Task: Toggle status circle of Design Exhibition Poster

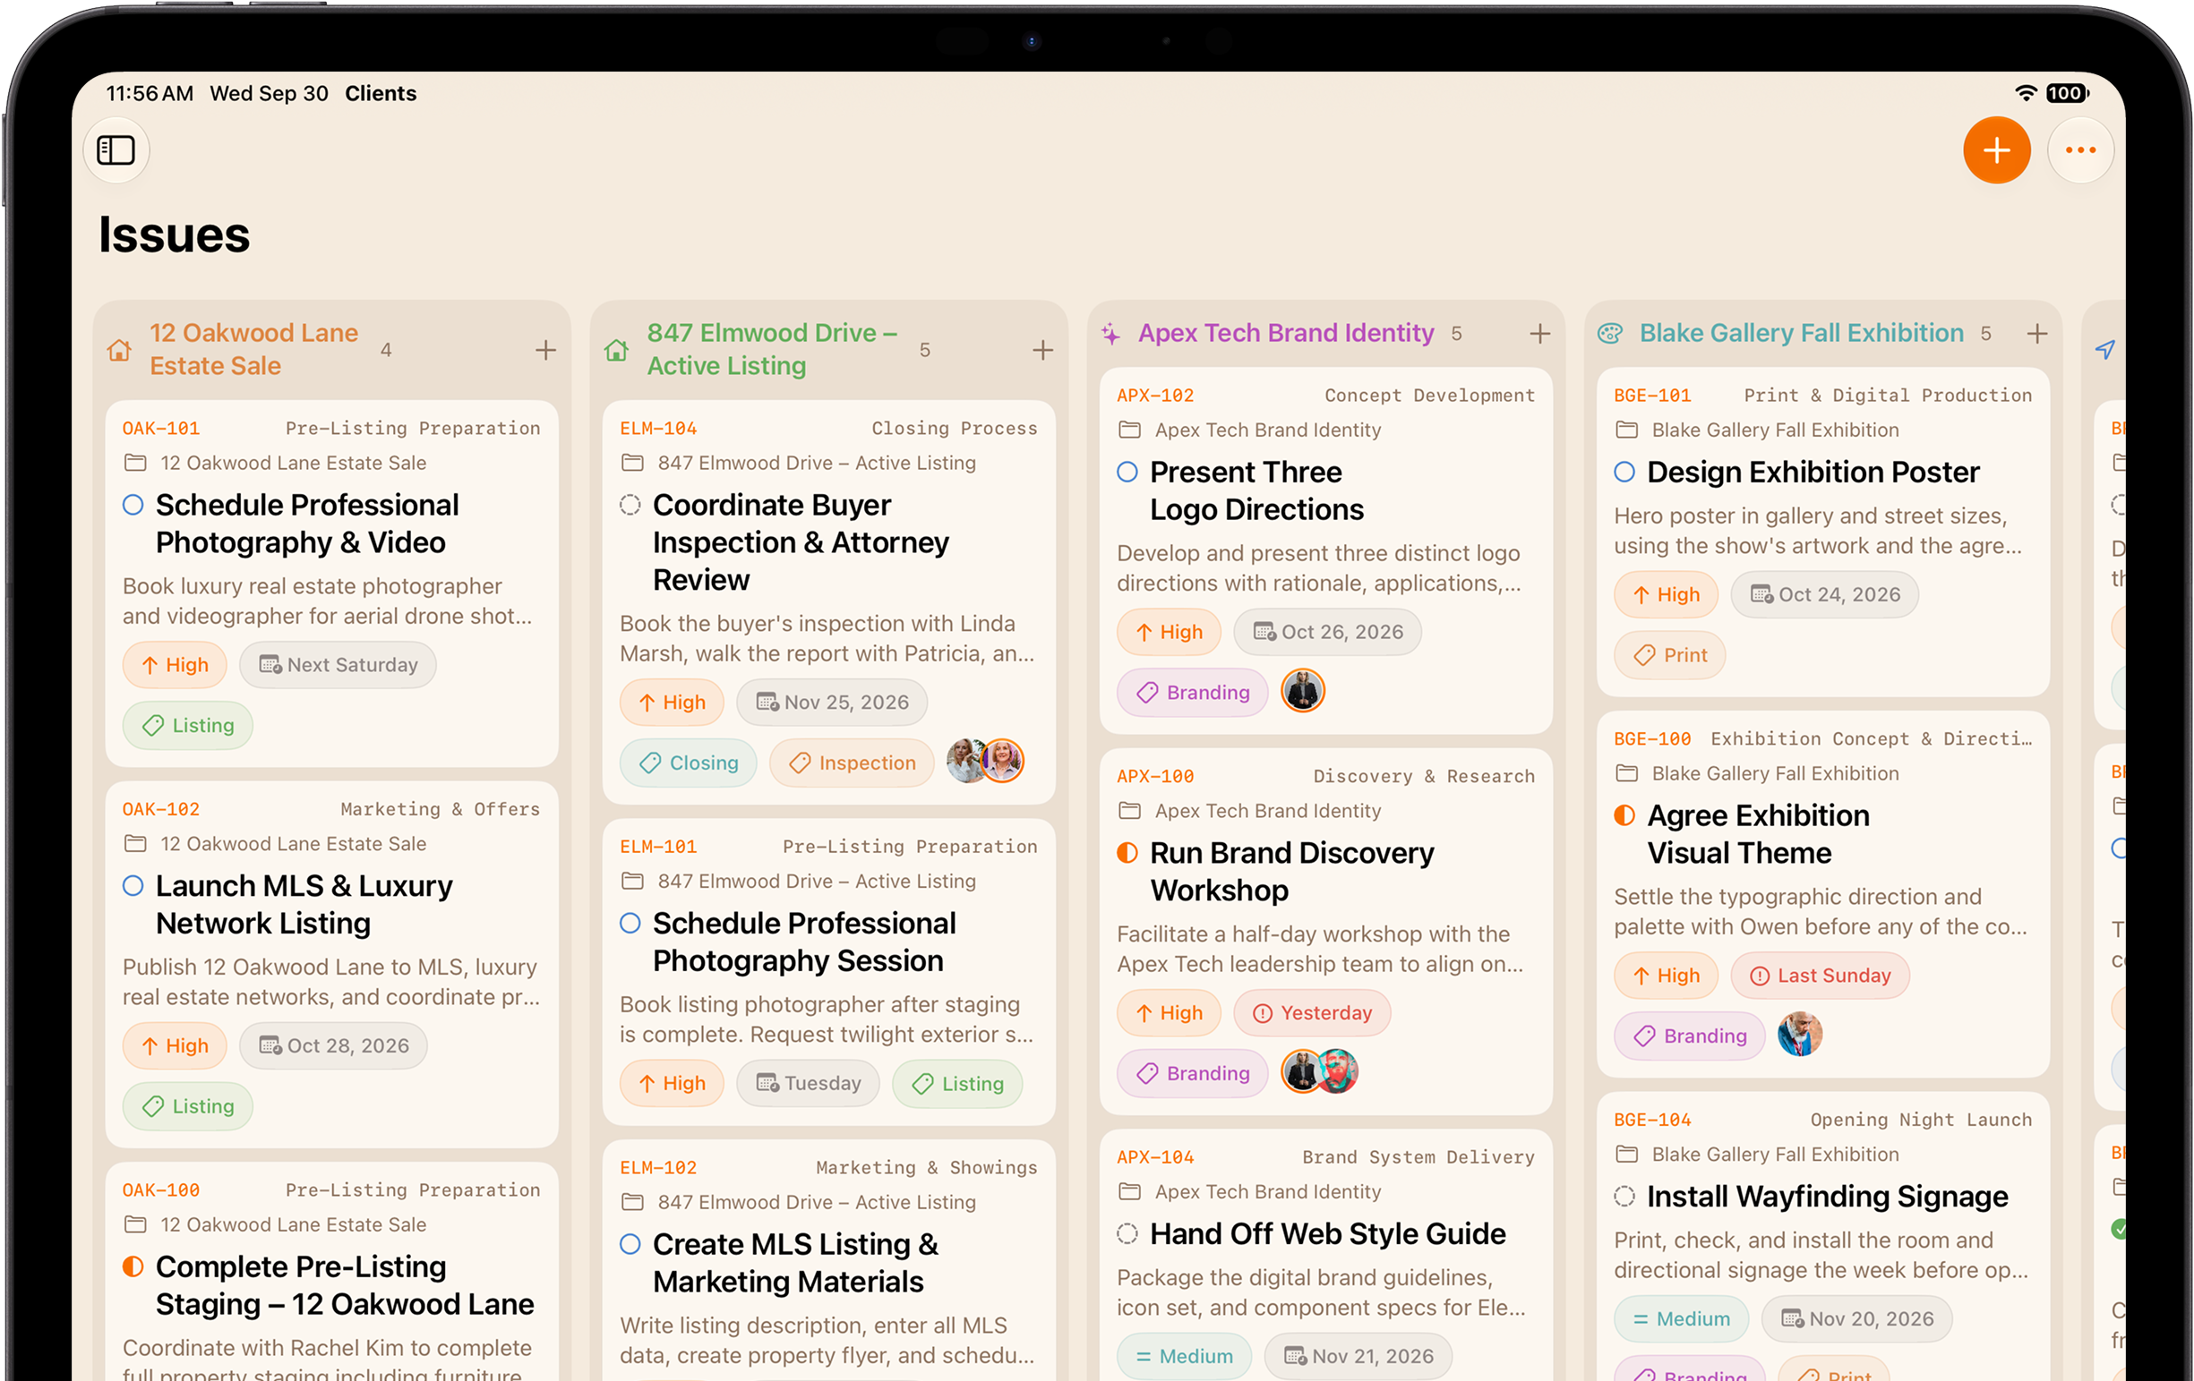Action: [x=1624, y=472]
